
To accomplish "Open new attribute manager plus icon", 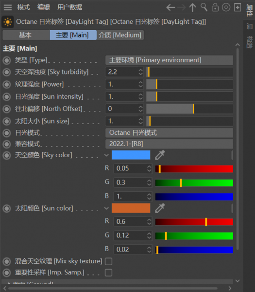I will [x=238, y=7].
